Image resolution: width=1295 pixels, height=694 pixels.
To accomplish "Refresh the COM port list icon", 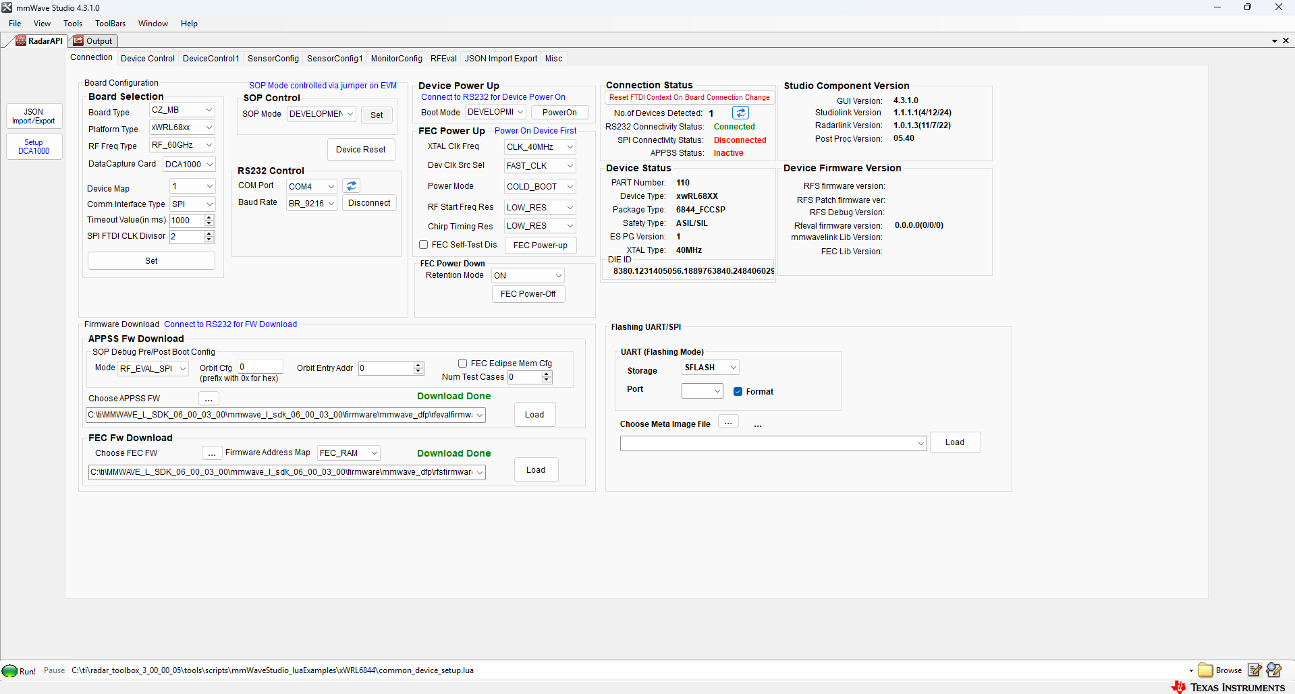I will pyautogui.click(x=352, y=186).
